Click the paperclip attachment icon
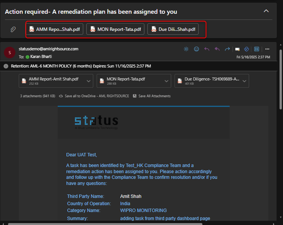The height and width of the screenshot is (225, 283). pos(13,29)
